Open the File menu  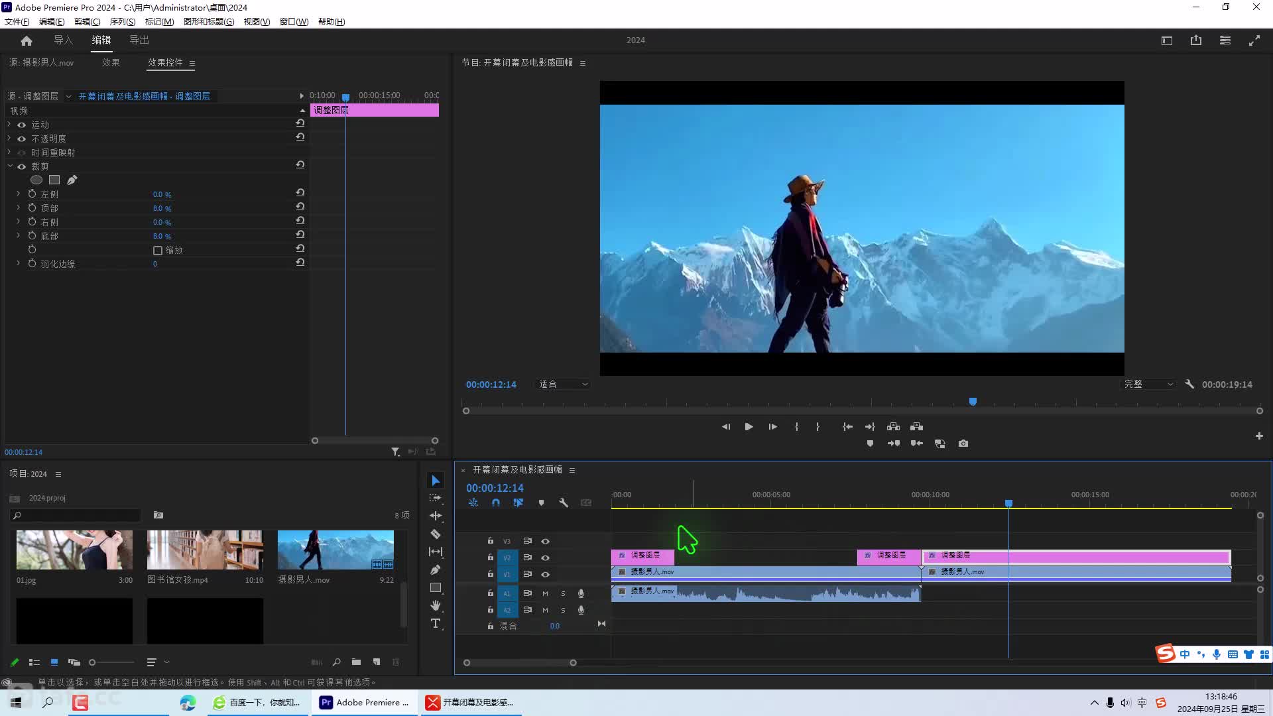(17, 22)
